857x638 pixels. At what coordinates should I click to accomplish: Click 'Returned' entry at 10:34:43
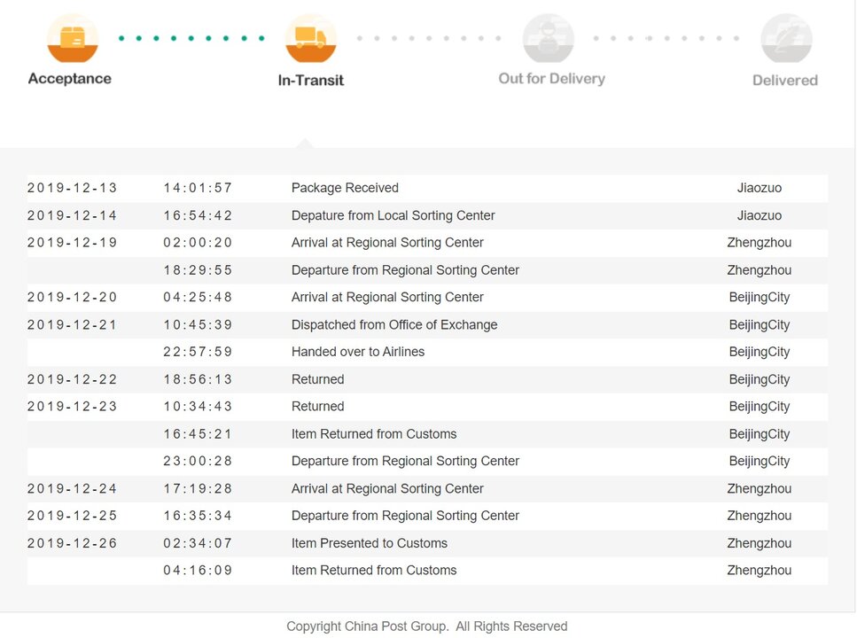(317, 407)
